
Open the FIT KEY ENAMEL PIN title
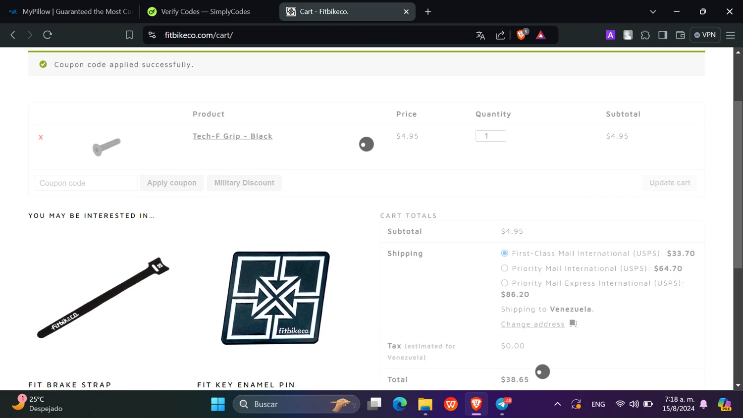click(x=246, y=385)
